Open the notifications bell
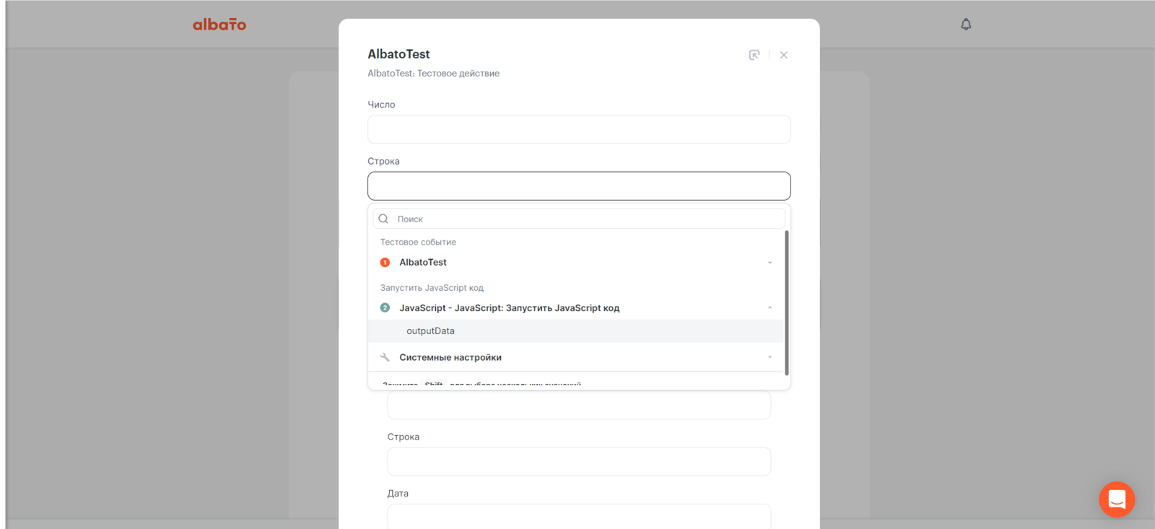Screen dimensions: 1155x529 [966, 25]
